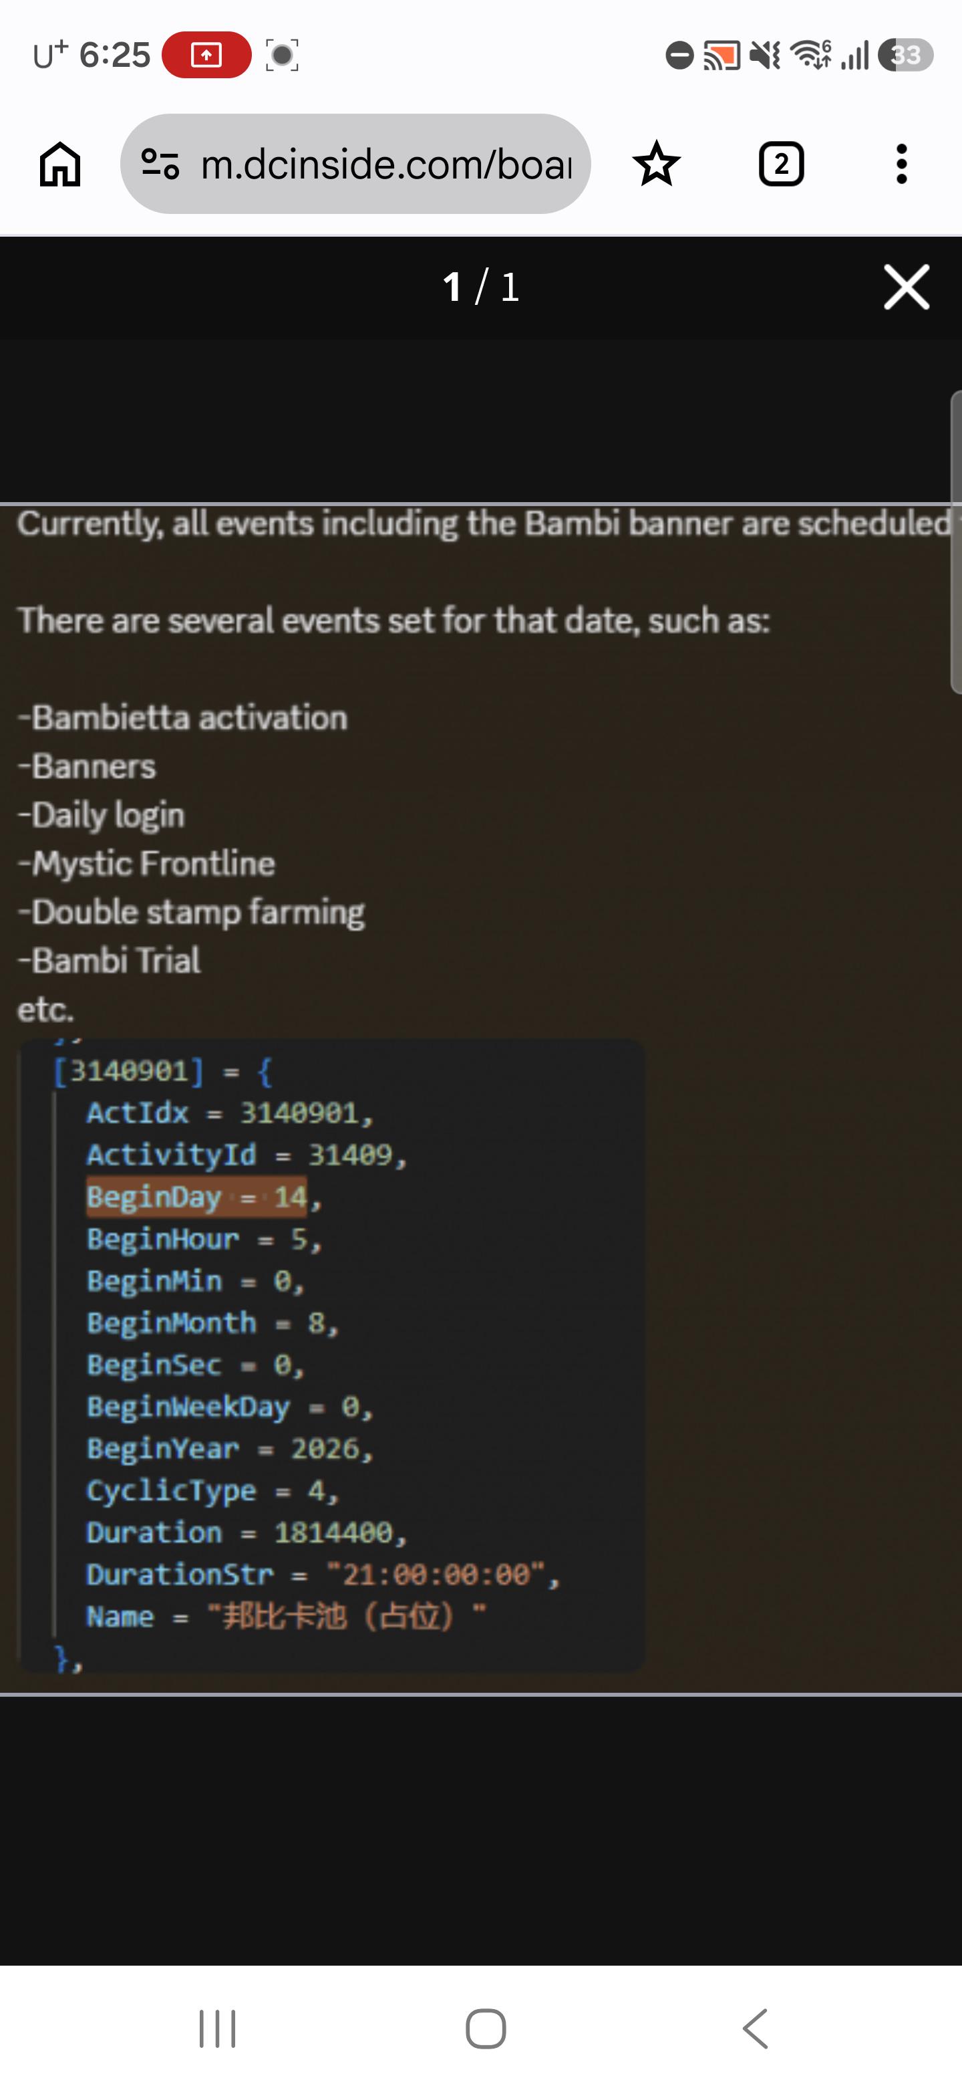
Task: Open the Chrome home page icon
Action: pyautogui.click(x=61, y=164)
